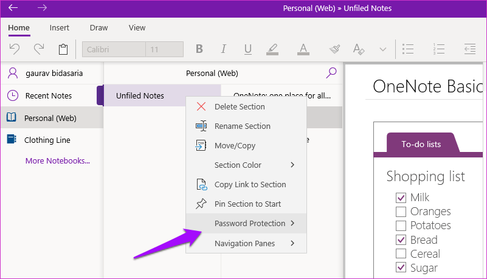Open the font size 11 box
This screenshot has height=279, width=487.
[164, 49]
